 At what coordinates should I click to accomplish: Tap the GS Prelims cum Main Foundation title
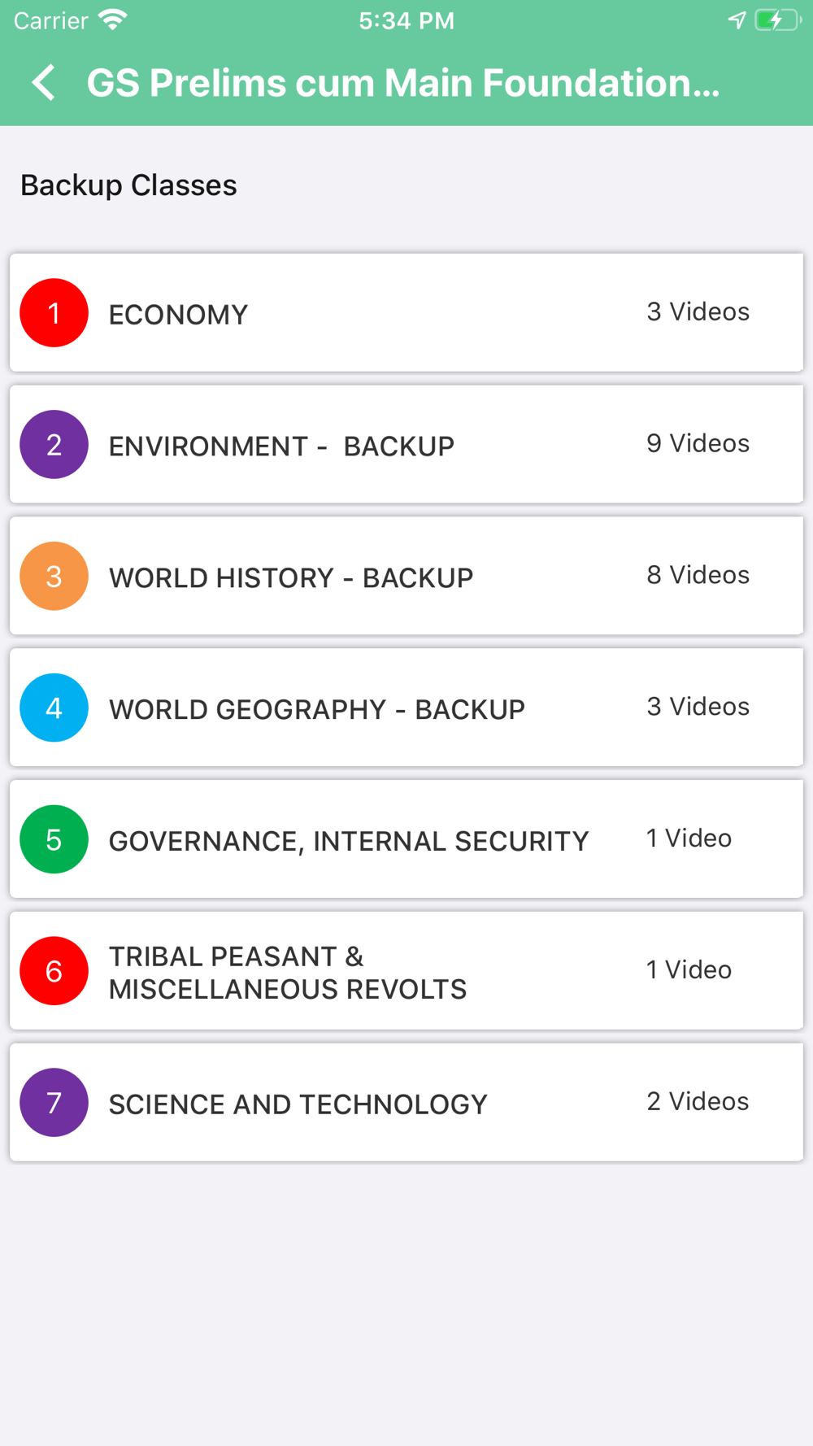coord(403,83)
